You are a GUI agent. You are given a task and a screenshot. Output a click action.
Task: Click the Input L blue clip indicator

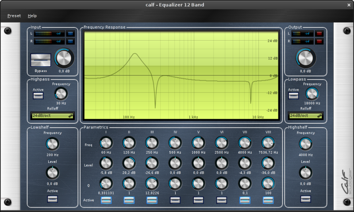click(70, 34)
